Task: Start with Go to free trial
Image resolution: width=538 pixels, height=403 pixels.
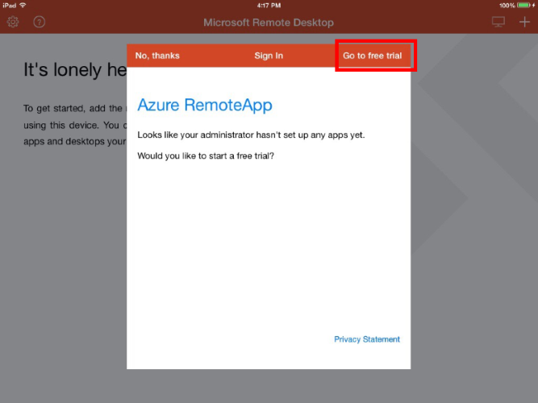Action: tap(373, 56)
